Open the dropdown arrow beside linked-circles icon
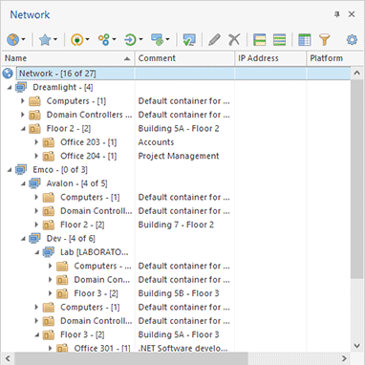 pos(114,40)
